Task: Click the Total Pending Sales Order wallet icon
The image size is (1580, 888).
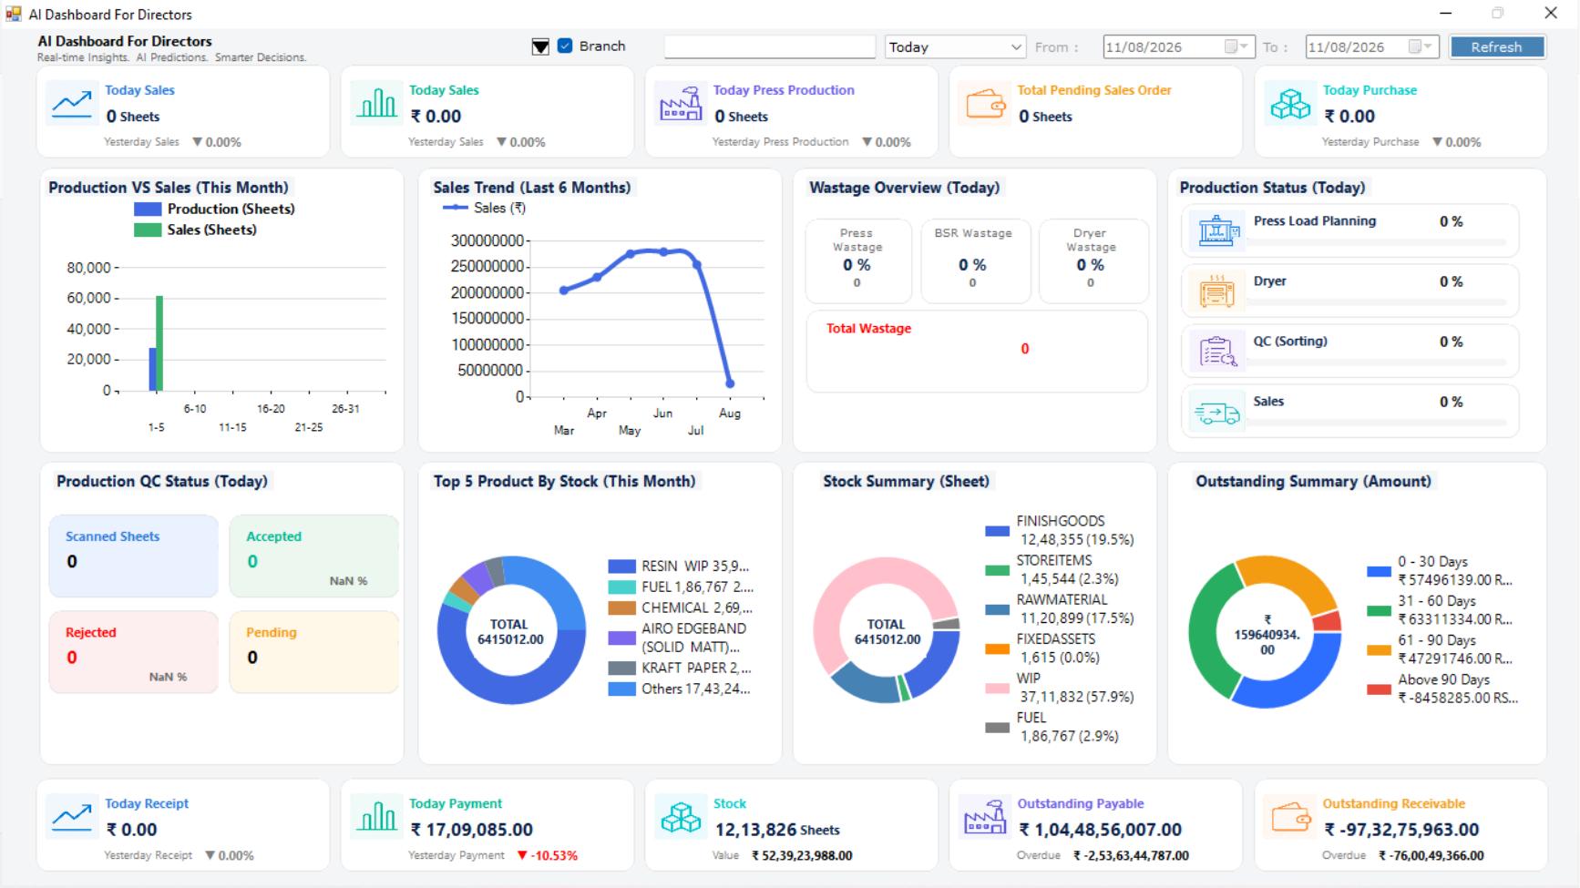Action: (x=985, y=105)
